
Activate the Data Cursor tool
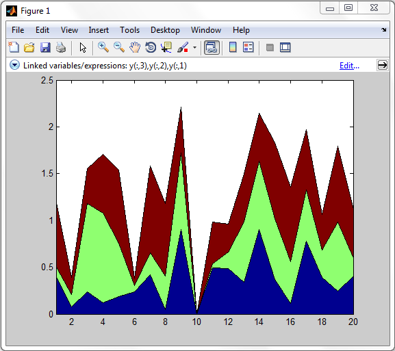[x=166, y=47]
